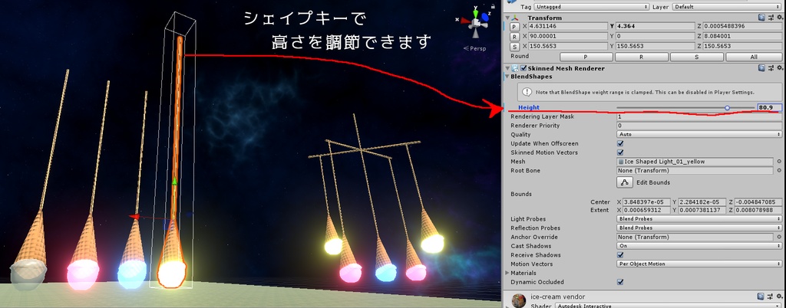Click red X axis cone on scene gizmo

(464, 21)
